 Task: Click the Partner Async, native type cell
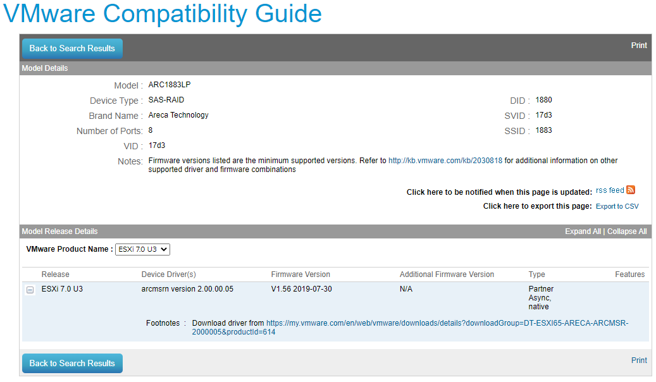[541, 297]
